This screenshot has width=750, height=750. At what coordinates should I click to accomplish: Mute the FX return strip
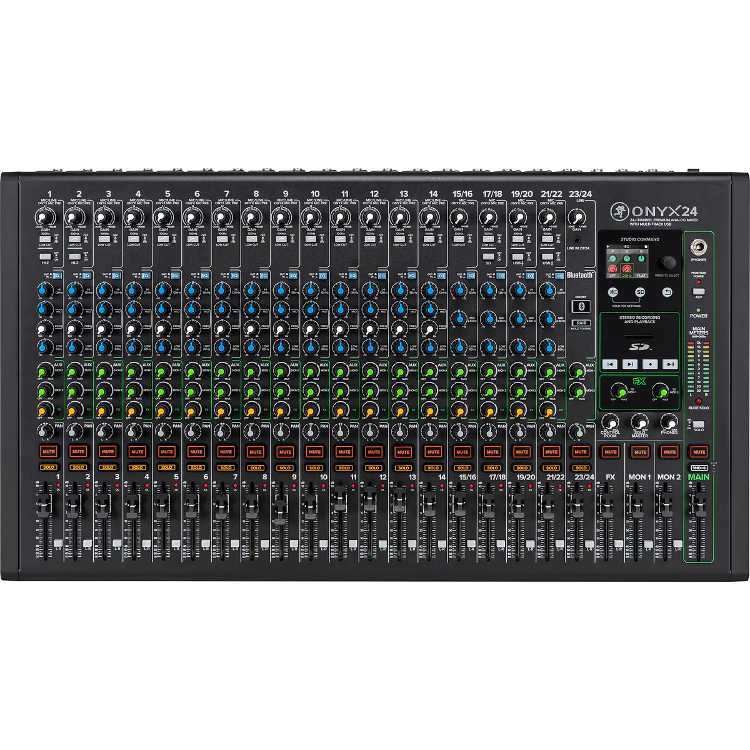pyautogui.click(x=611, y=451)
